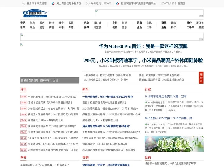Open article 苹果明年发无孔iPhone这件事
The image size is (224, 168).
(x=45, y=165)
